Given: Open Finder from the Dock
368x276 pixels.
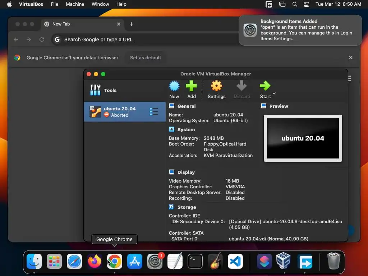Looking at the screenshot, I should pyautogui.click(x=34, y=261).
